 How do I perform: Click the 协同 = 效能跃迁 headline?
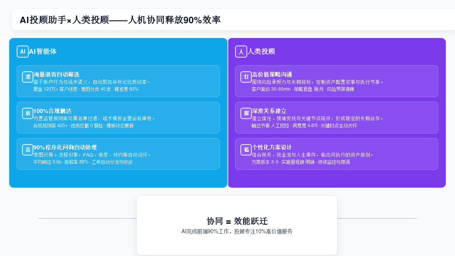[x=237, y=221]
